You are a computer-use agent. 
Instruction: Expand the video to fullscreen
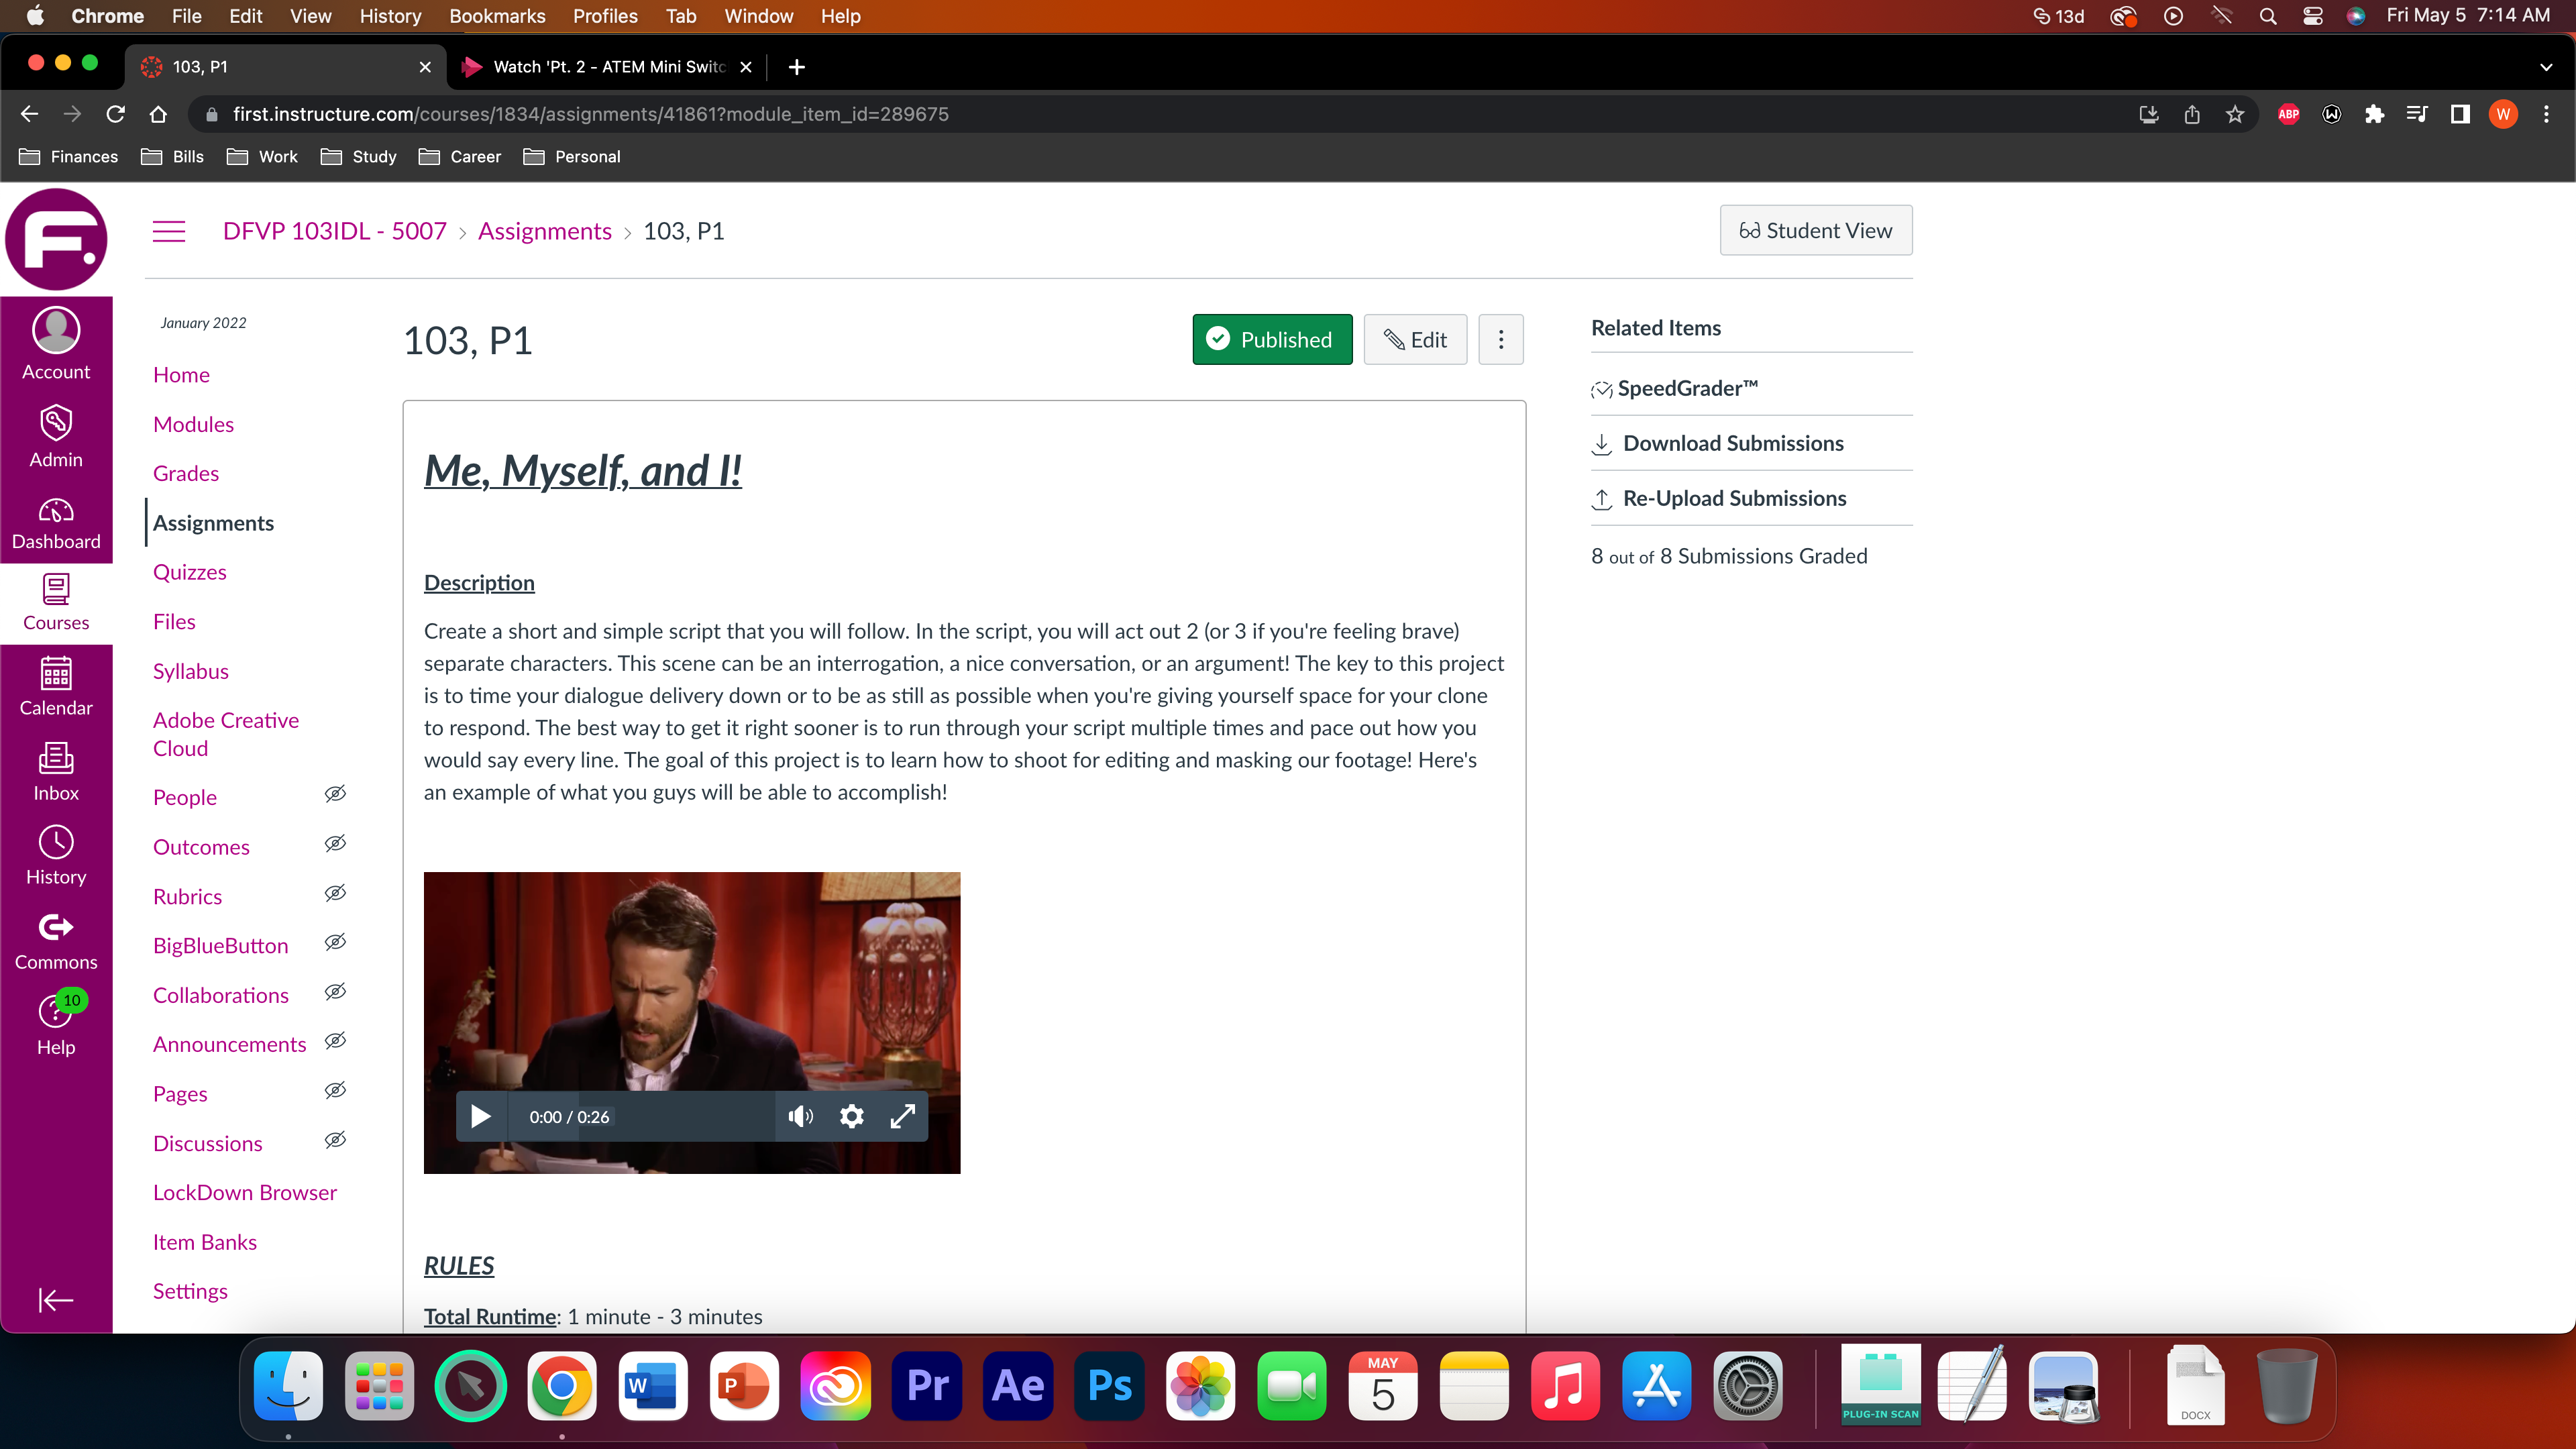click(903, 1116)
